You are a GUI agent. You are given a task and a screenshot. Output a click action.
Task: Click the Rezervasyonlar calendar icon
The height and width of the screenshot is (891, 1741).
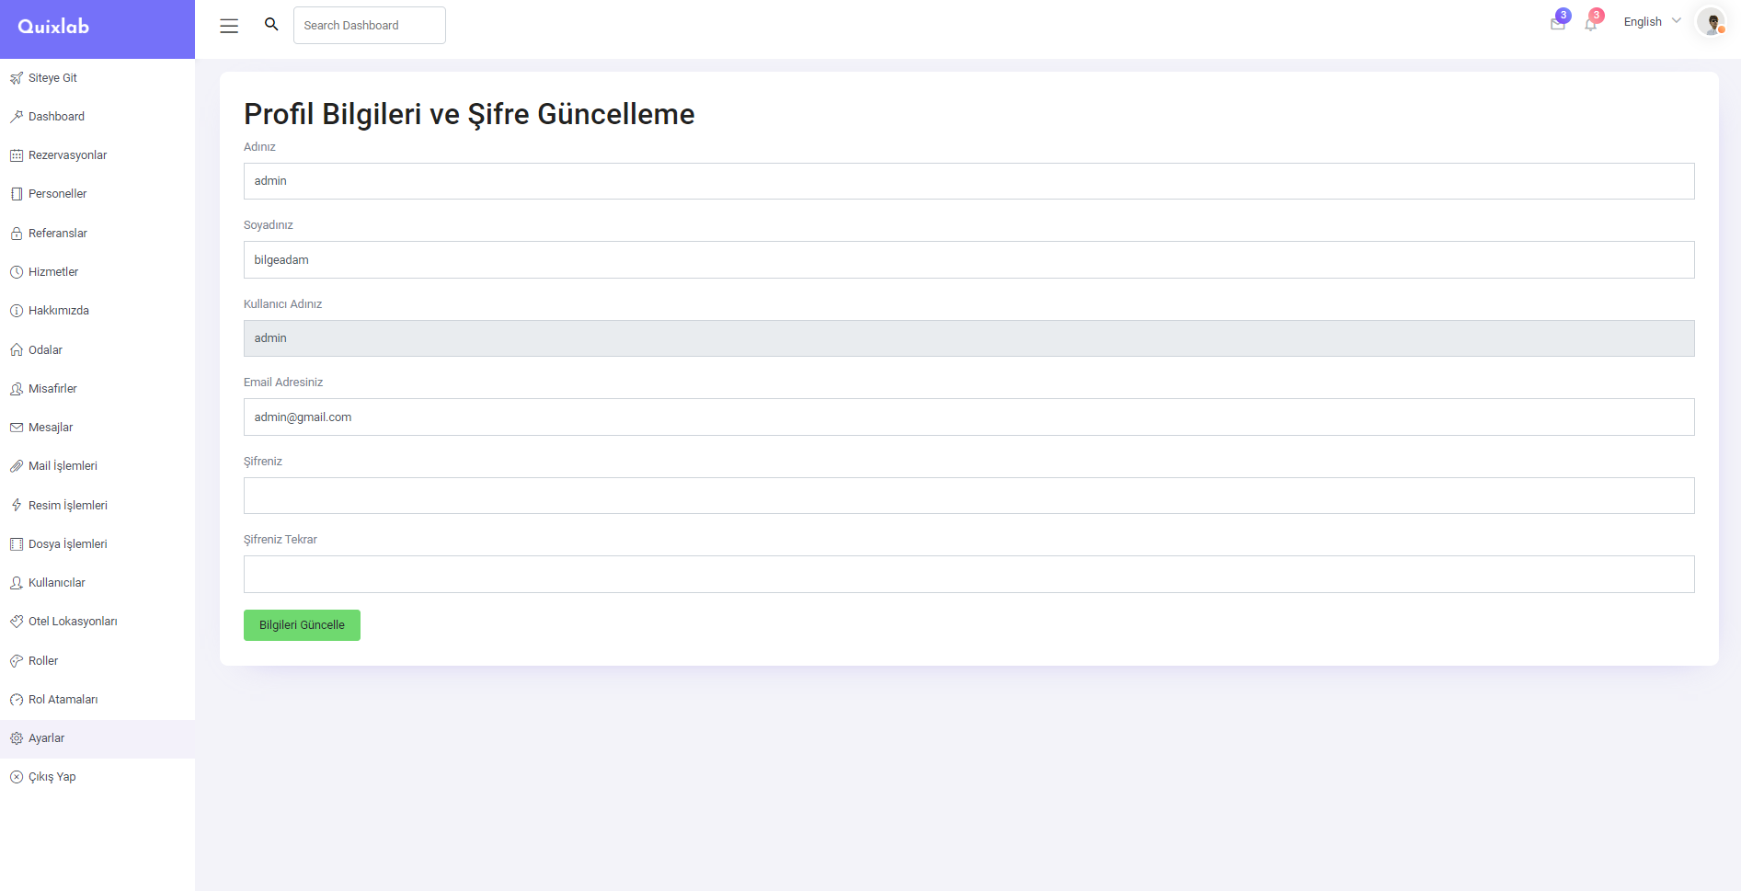(x=17, y=155)
